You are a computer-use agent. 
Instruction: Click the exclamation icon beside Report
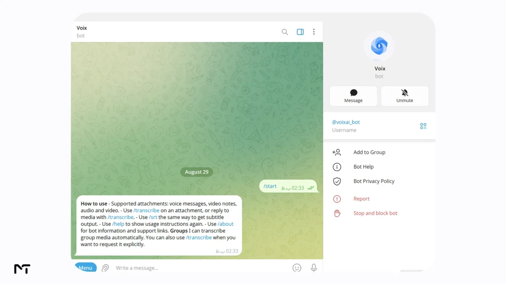click(x=337, y=199)
